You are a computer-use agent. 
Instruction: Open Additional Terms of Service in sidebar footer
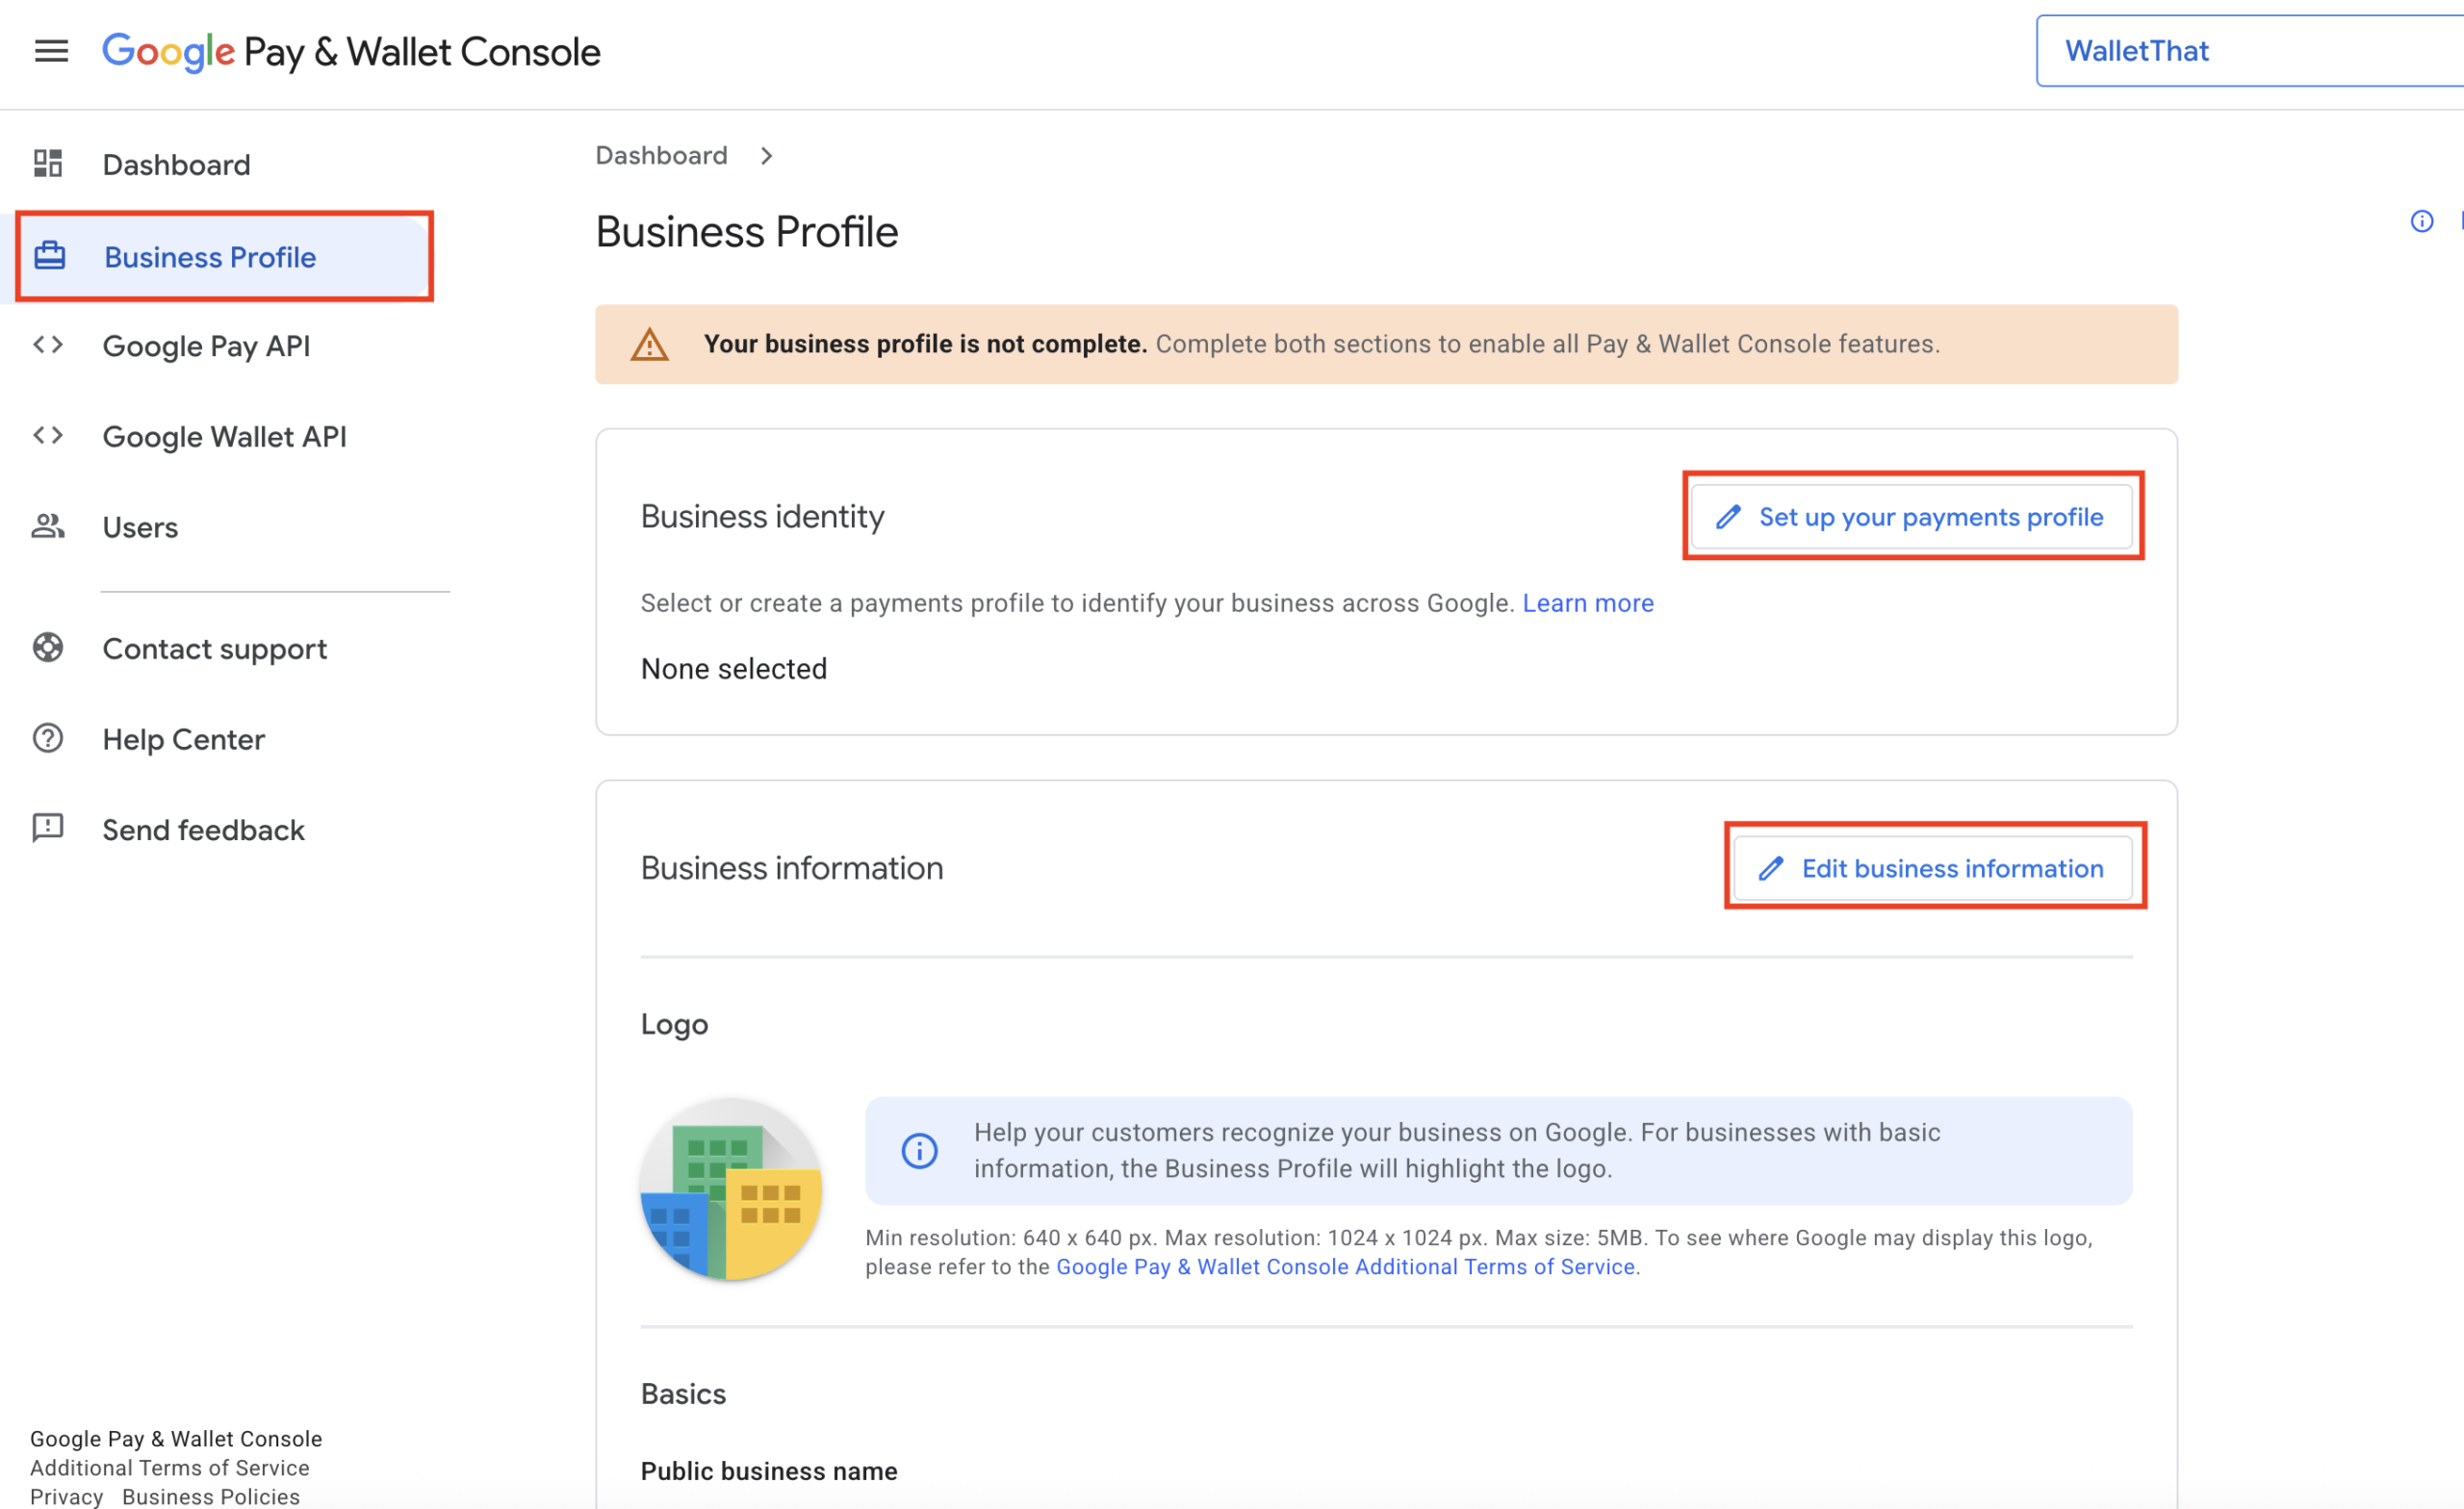(170, 1467)
